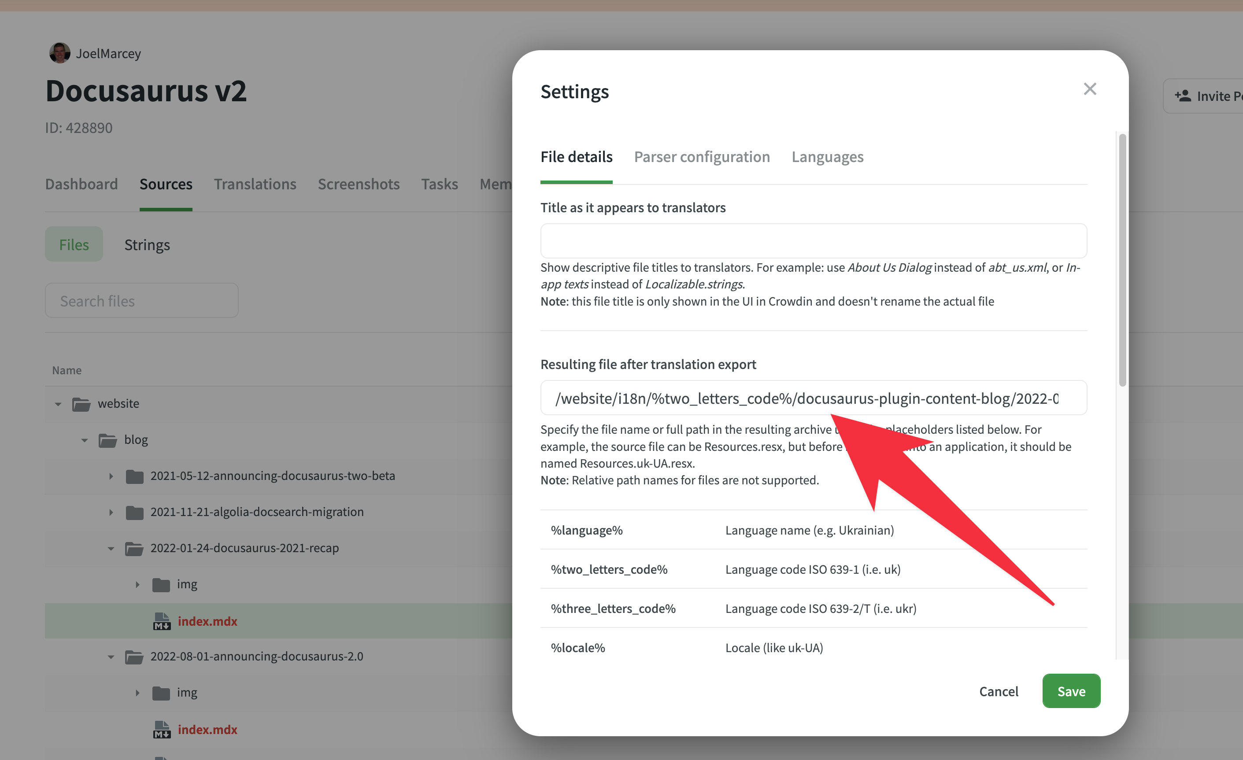
Task: Click the folder icon next to website
Action: (x=82, y=403)
